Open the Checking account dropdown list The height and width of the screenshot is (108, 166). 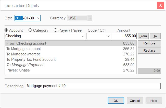pos(83,36)
